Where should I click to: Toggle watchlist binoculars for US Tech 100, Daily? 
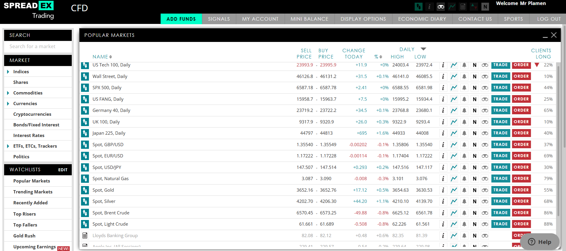point(485,65)
